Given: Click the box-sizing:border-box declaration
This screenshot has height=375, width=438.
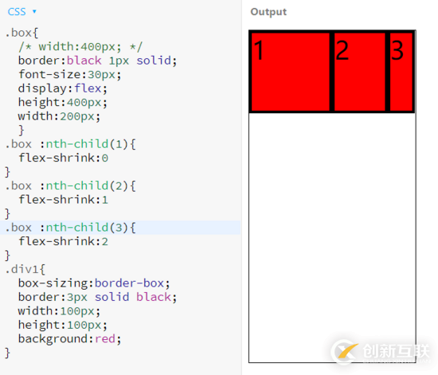Looking at the screenshot, I should coord(94,283).
